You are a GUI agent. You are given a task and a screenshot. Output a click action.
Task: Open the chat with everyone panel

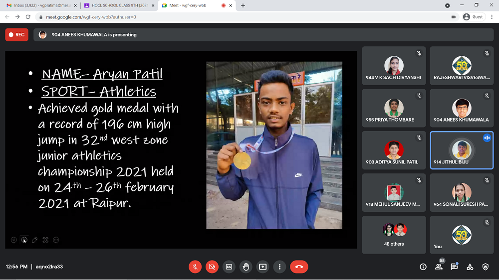pos(454,267)
